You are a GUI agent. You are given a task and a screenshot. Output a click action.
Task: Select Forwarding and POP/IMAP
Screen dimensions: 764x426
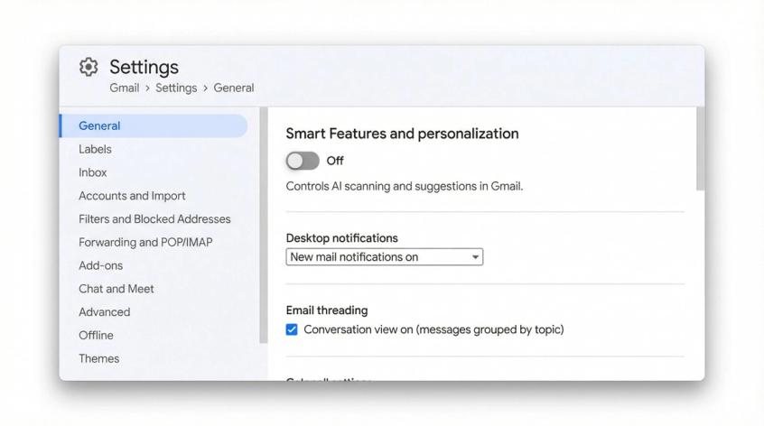coord(145,243)
